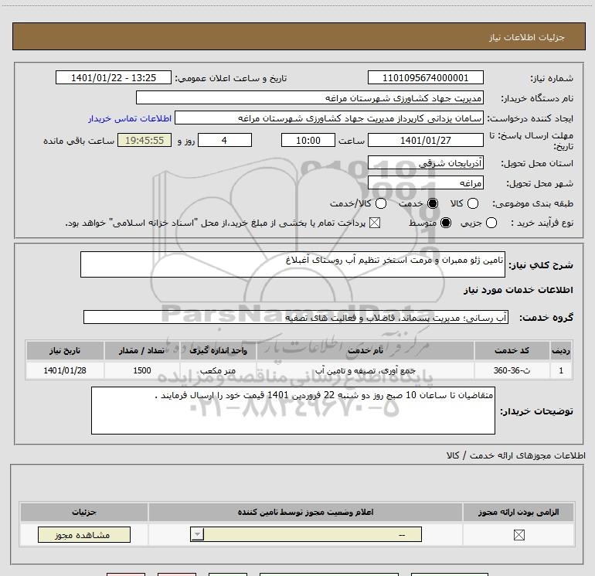
Task: Click the buyer notes text area
Action: click(x=293, y=411)
